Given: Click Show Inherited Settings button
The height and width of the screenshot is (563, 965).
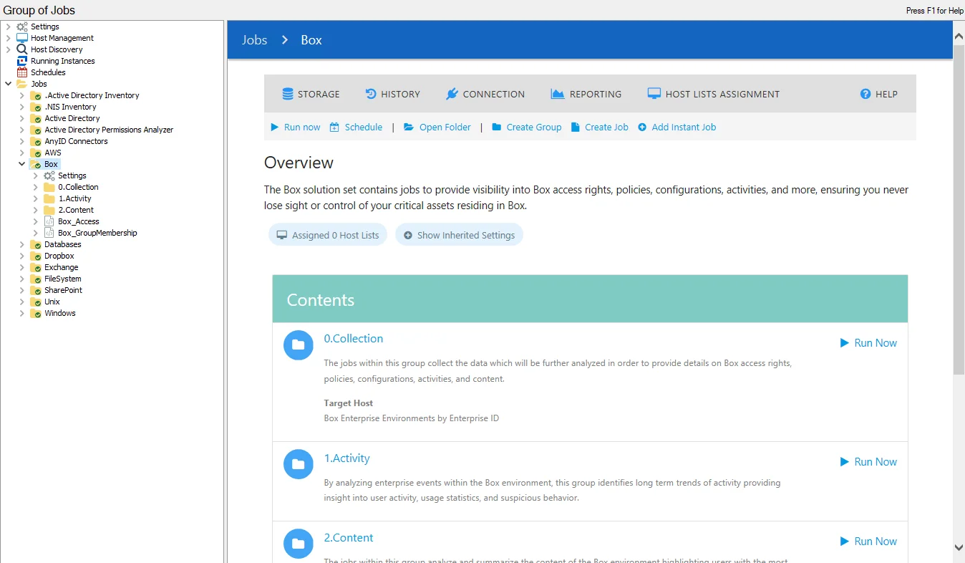Looking at the screenshot, I should coord(459,235).
